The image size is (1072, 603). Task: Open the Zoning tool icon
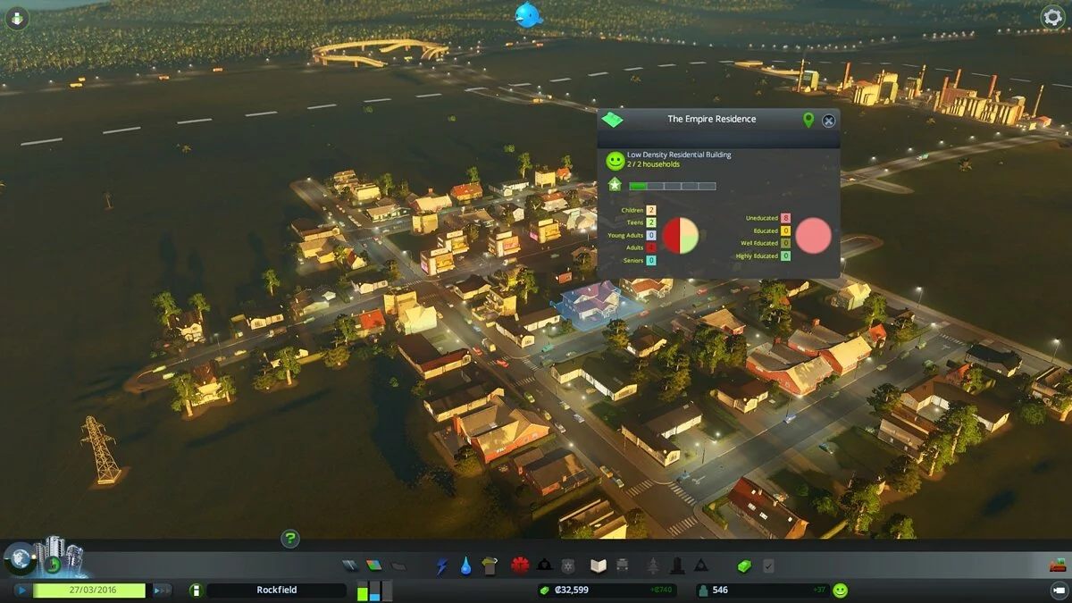point(374,565)
